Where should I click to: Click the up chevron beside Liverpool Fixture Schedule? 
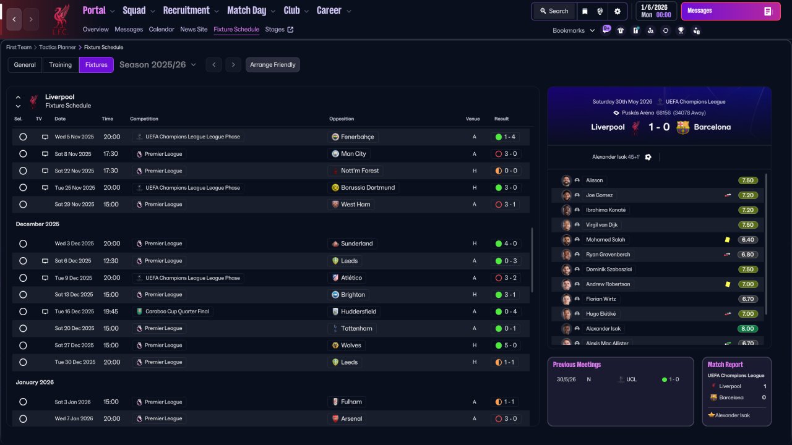click(x=18, y=97)
